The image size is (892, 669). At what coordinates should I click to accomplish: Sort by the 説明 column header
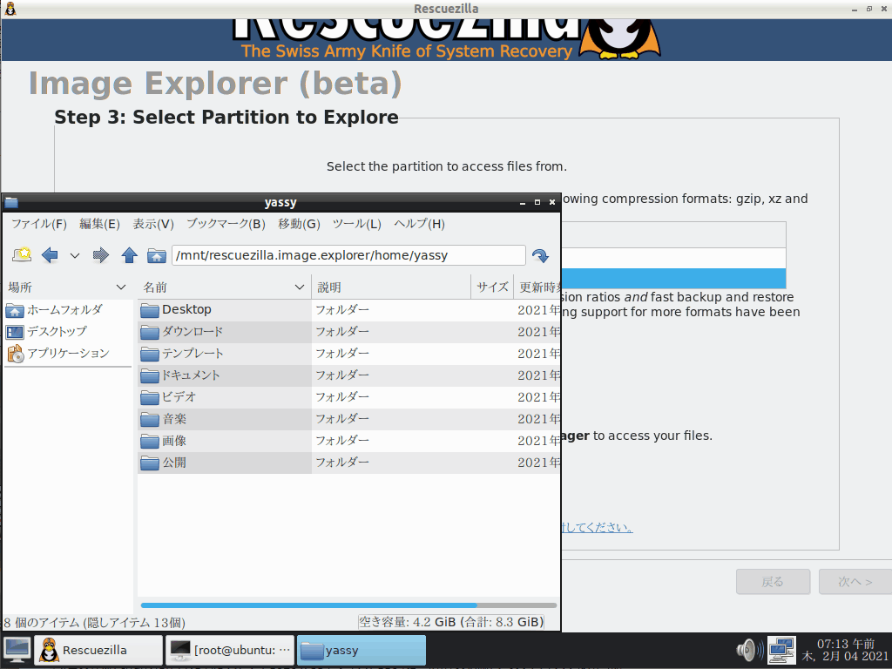[391, 287]
